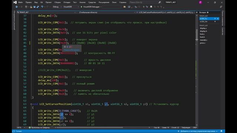
Task: Click the Live Share feedback icon
Action: tap(221, 7)
